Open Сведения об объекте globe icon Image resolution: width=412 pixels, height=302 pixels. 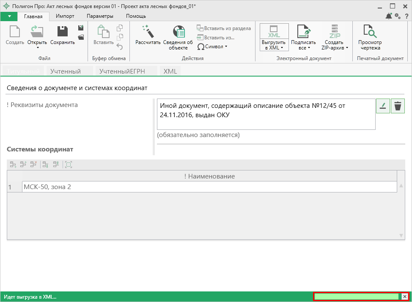(x=178, y=31)
